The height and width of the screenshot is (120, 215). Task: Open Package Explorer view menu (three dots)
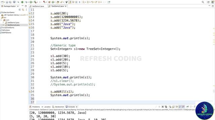click(26, 10)
